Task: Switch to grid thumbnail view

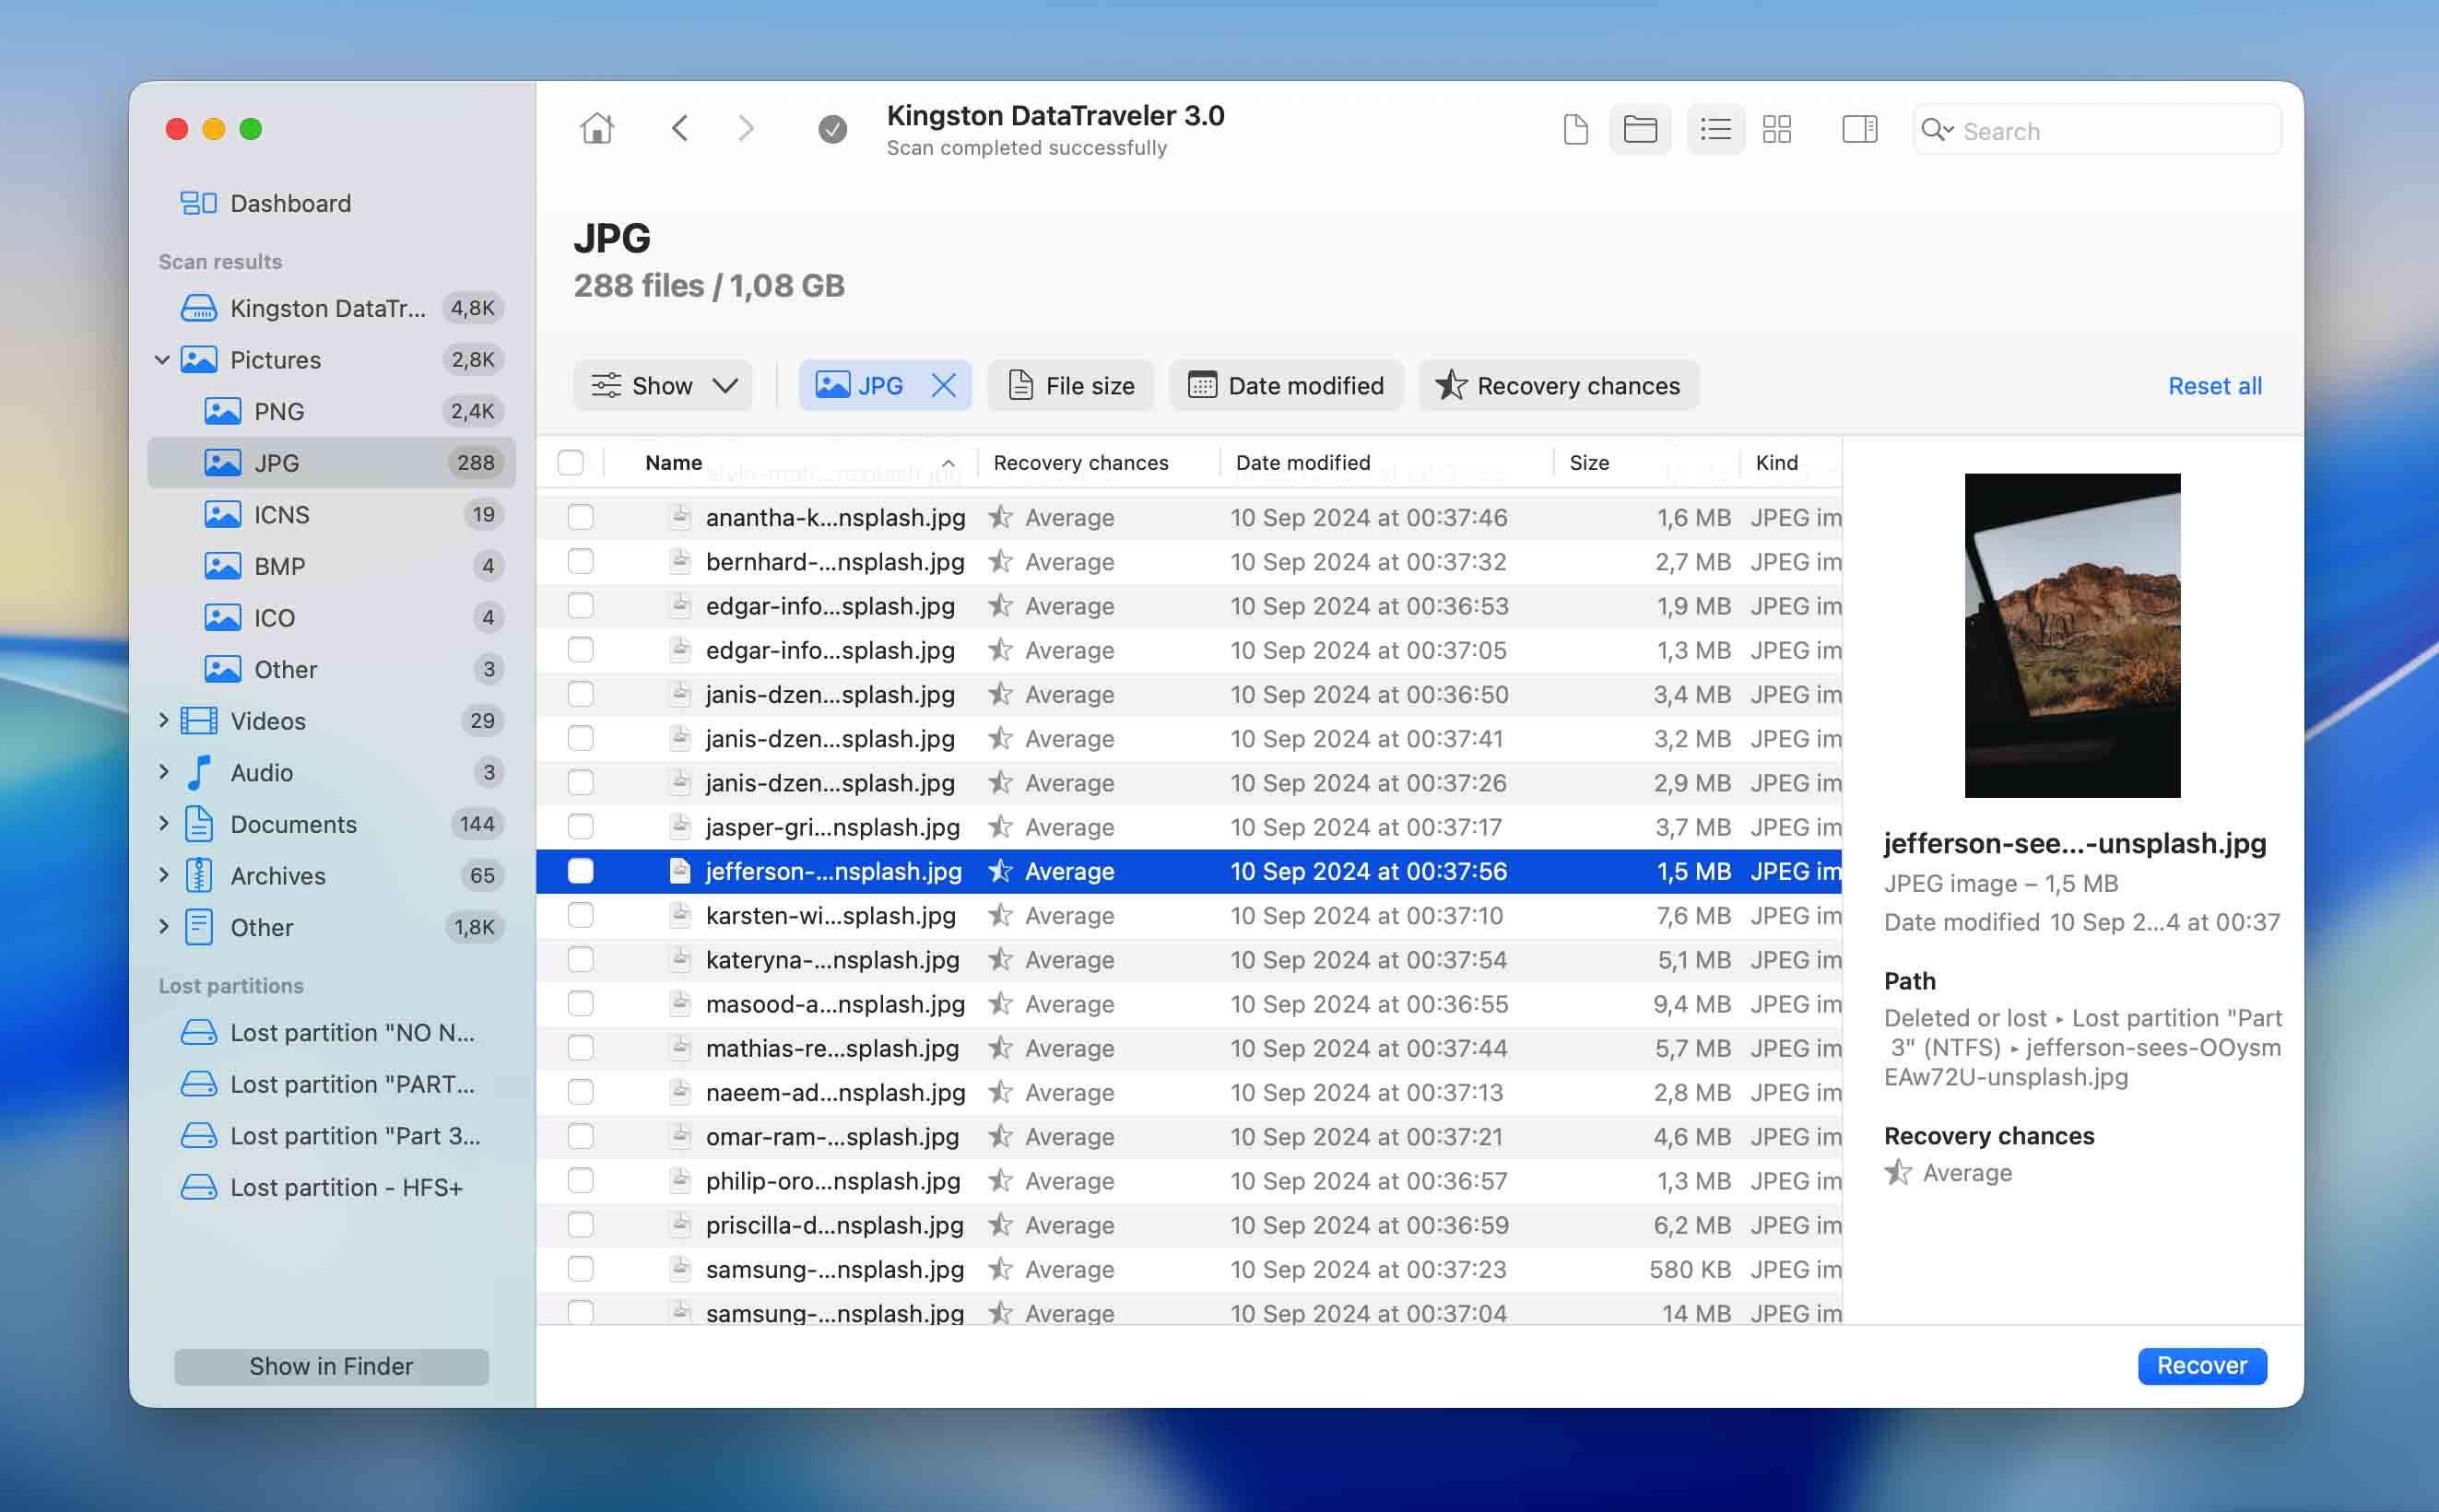Action: coord(1778,128)
